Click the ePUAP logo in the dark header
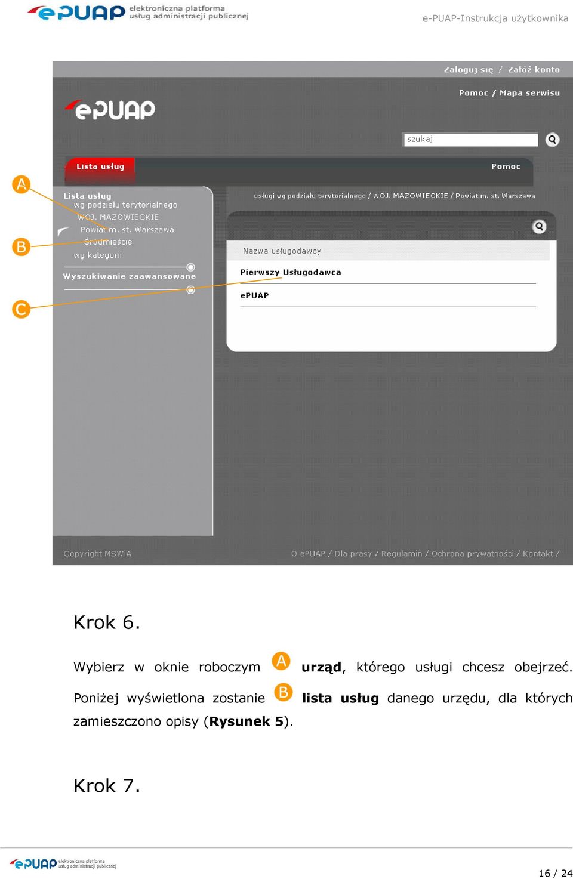Viewport: 573px width, 879px height. (x=110, y=109)
